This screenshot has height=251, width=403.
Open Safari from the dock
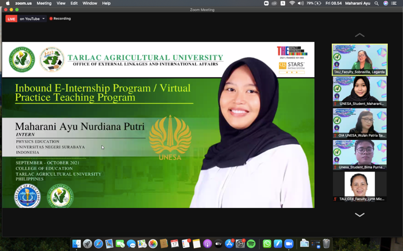coord(98,244)
